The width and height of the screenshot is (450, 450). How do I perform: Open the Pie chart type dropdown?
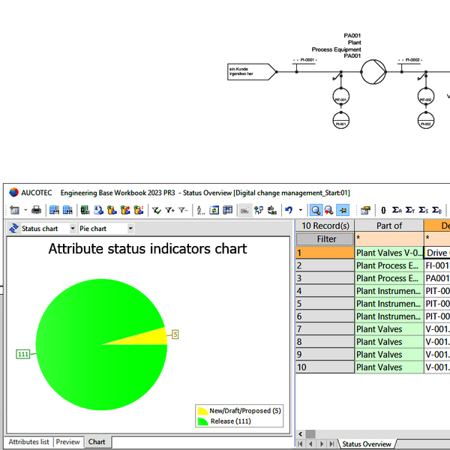pos(130,228)
